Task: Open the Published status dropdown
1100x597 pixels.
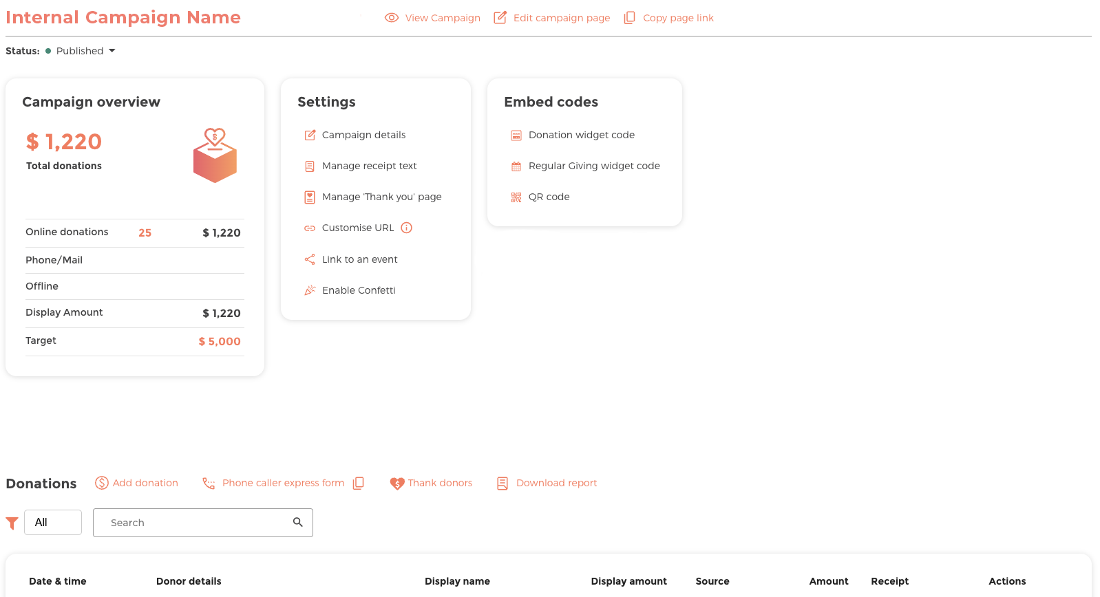Action: click(81, 51)
